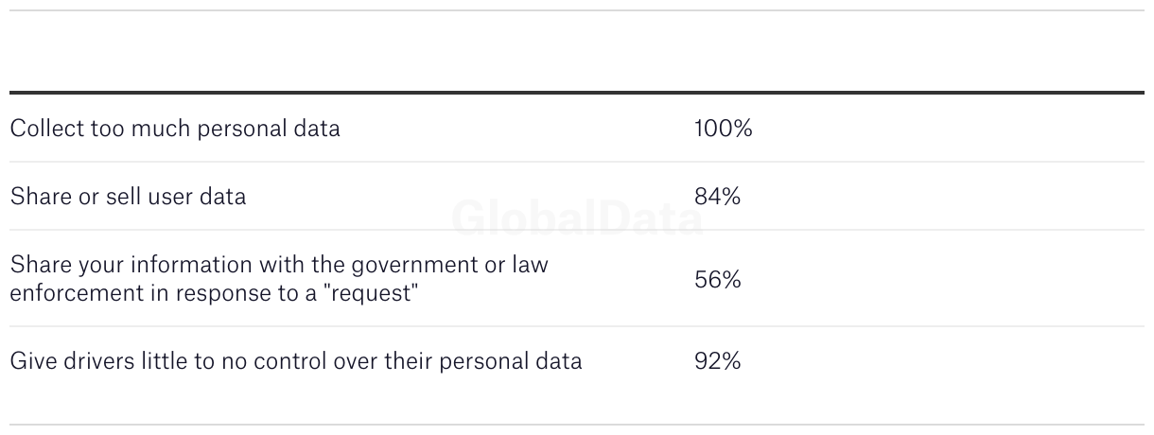
Task: Click the 56% value
Action: [717, 280]
